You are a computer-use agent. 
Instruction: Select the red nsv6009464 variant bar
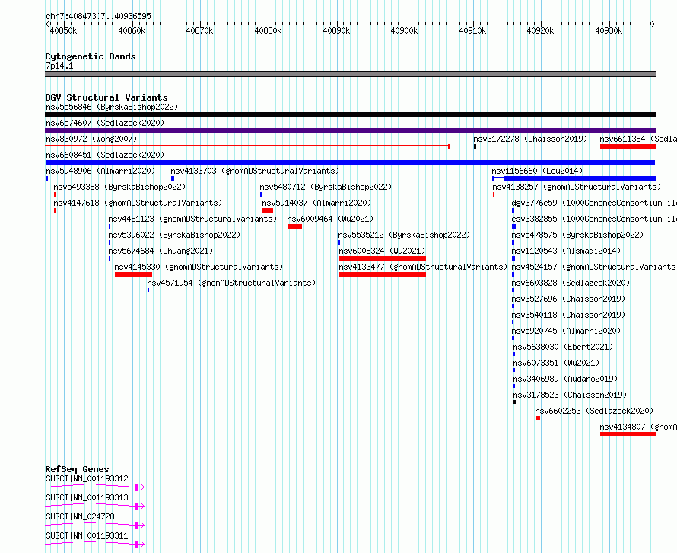tap(295, 226)
